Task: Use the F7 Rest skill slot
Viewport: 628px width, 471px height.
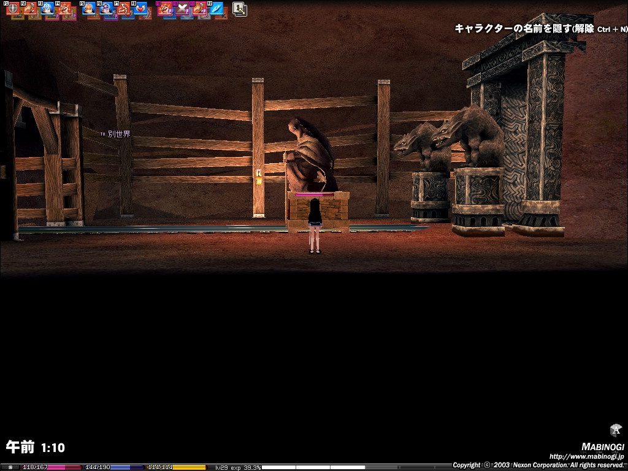Action: tap(123, 8)
